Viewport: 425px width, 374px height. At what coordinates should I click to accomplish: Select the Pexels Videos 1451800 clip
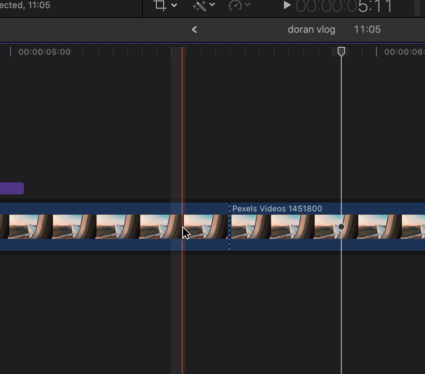pyautogui.click(x=327, y=227)
